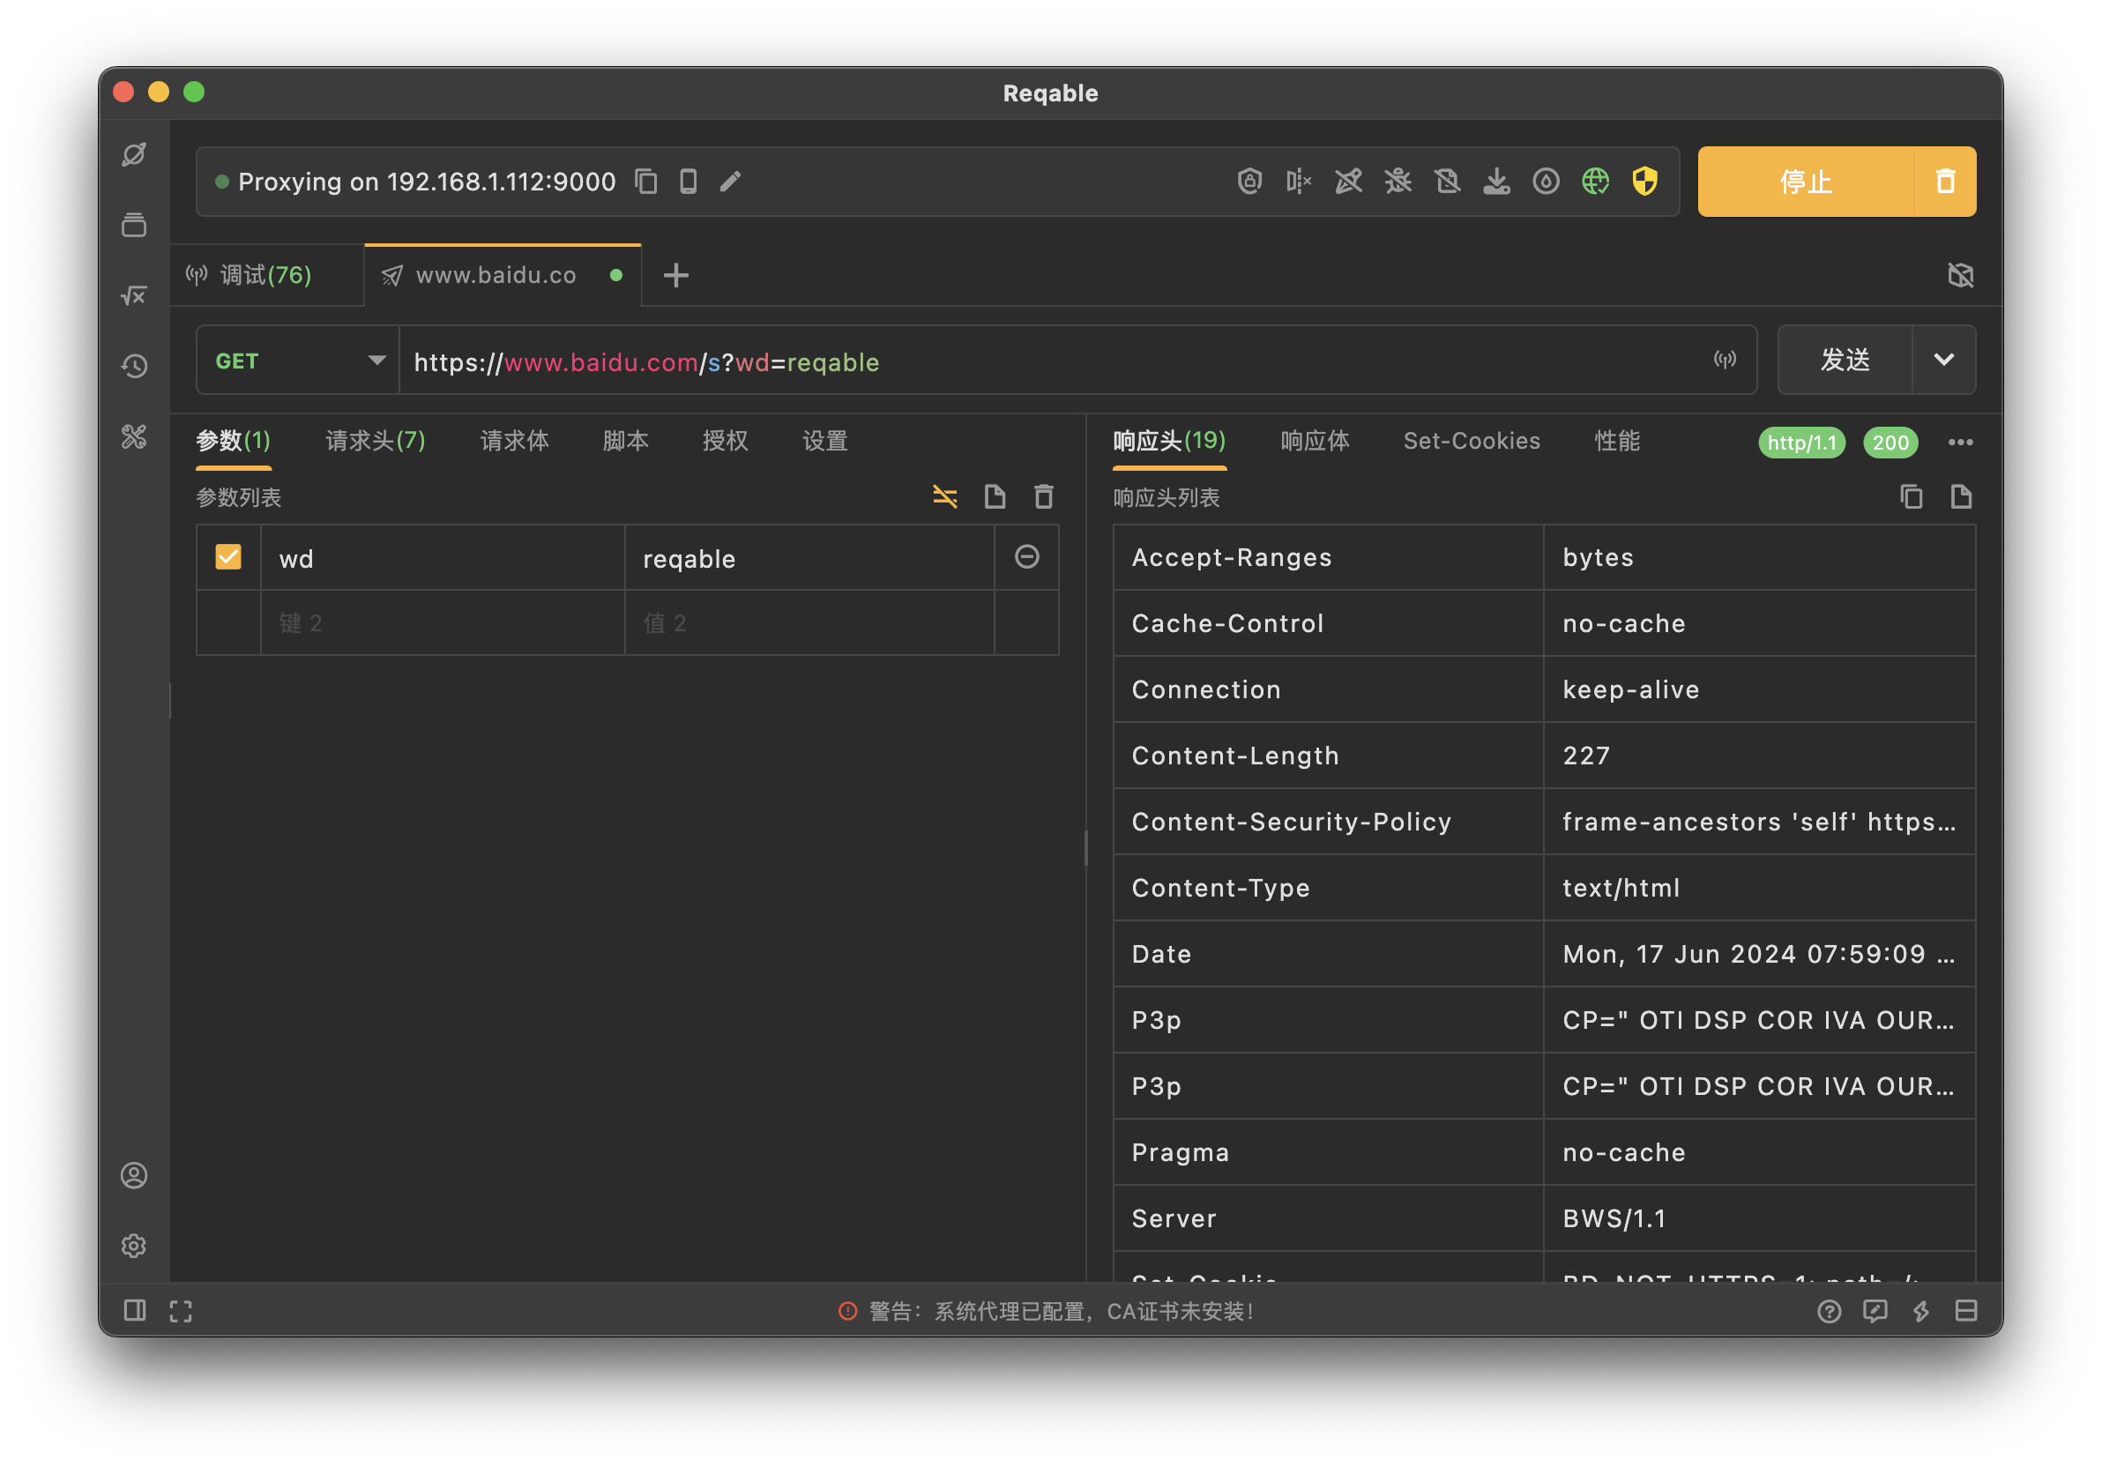This screenshot has height=1467, width=2102.
Task: Copy the proxy address
Action: click(x=646, y=182)
